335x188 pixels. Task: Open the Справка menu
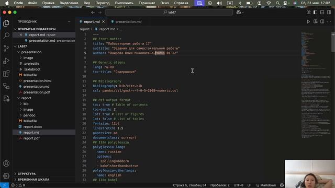click(x=181, y=3)
